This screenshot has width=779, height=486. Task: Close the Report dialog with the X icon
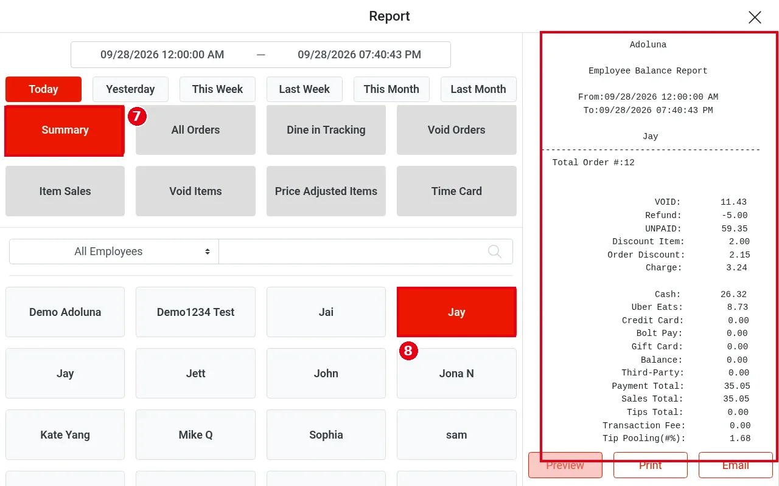coord(755,17)
